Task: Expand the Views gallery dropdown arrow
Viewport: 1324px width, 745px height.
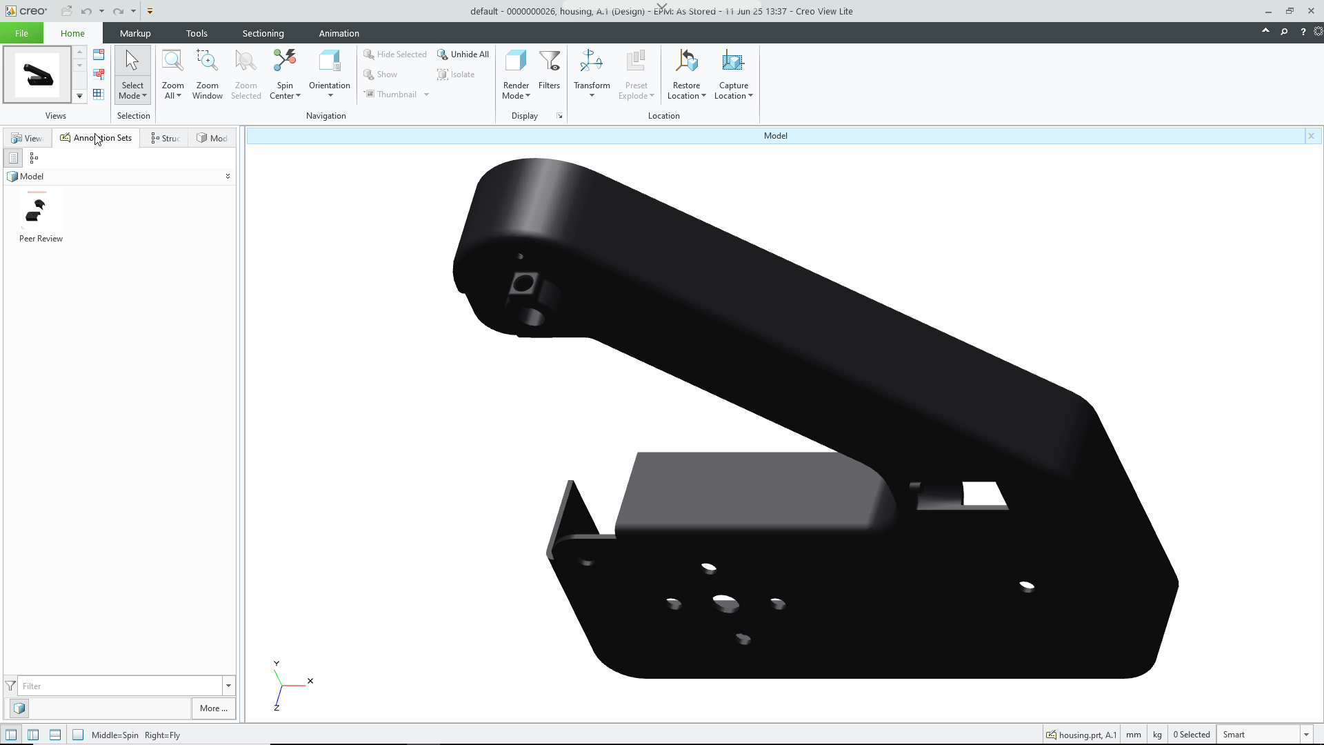Action: (79, 96)
